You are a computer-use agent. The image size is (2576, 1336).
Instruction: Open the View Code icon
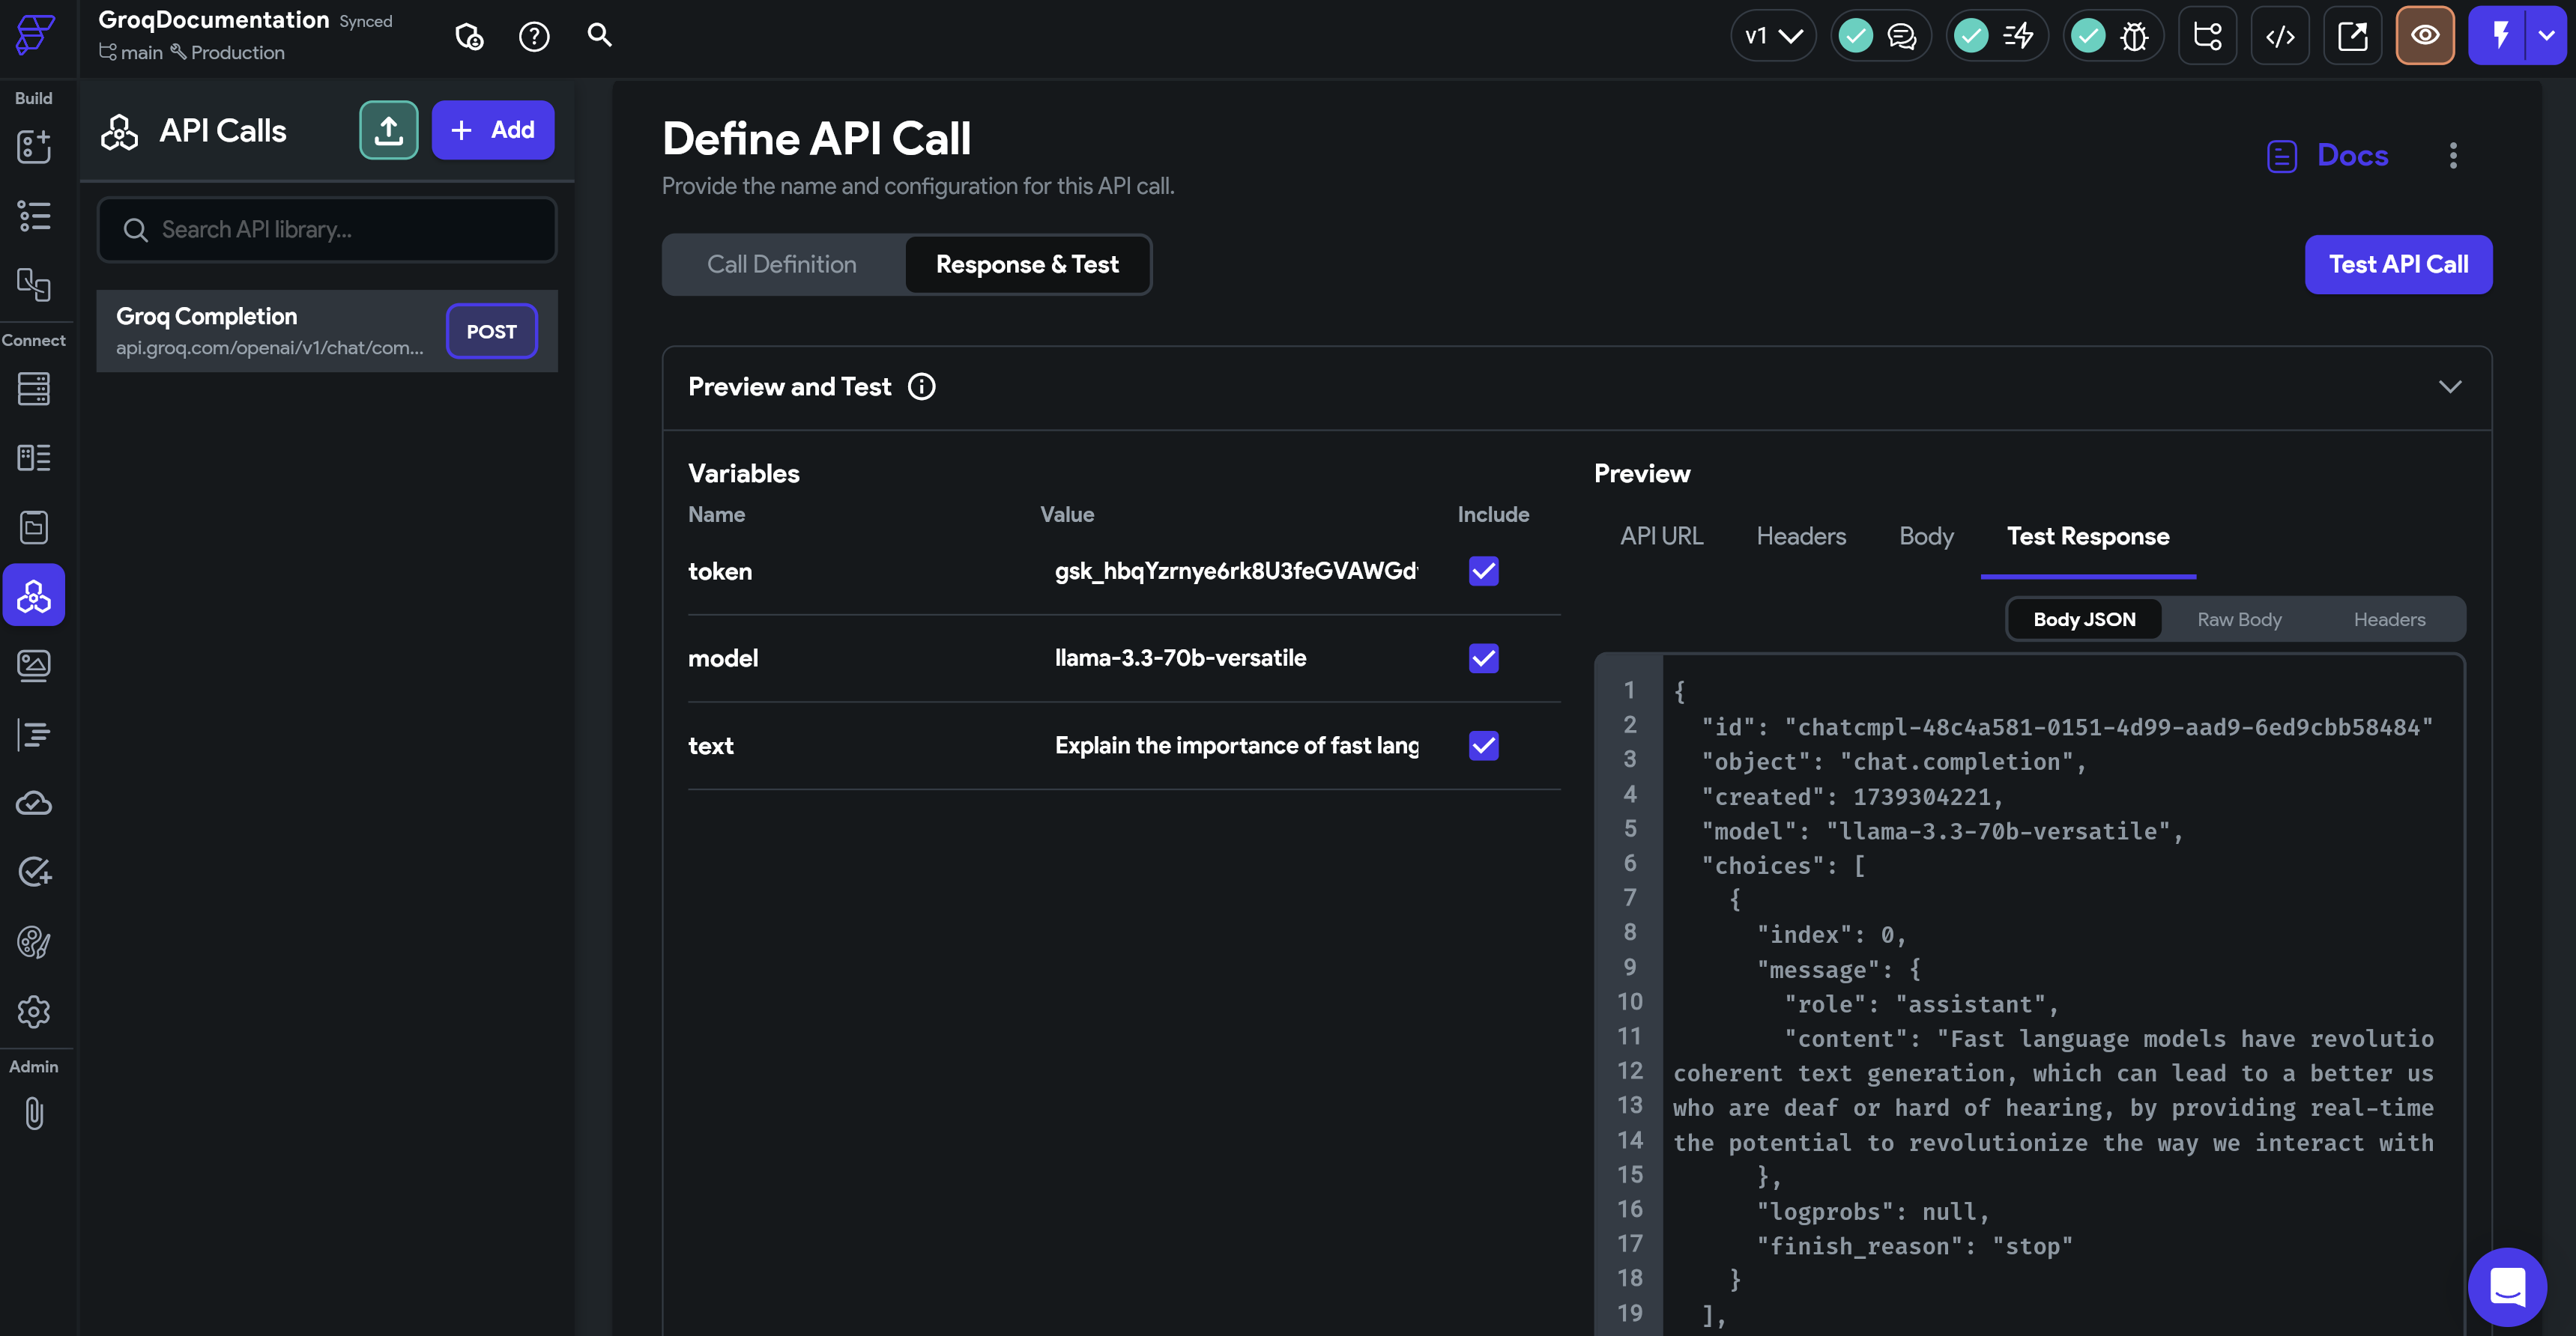tap(2280, 36)
